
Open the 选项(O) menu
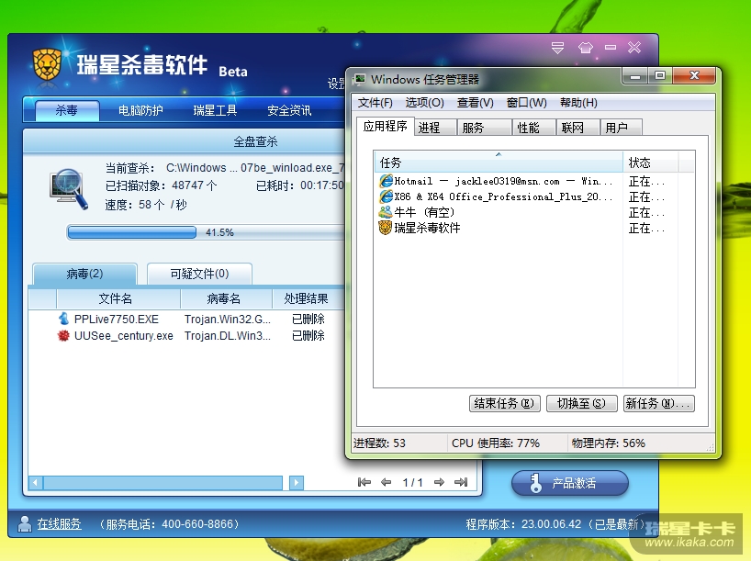point(424,103)
